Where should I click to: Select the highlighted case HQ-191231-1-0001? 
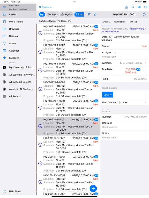click(x=68, y=126)
